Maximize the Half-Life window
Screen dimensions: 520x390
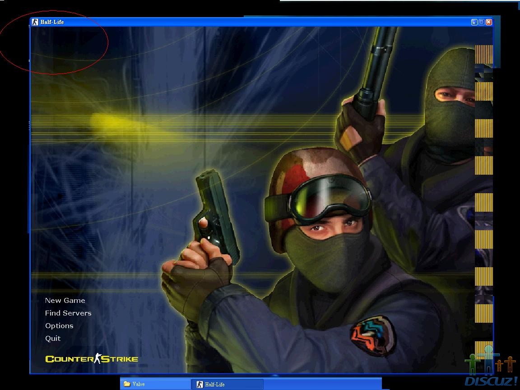tap(482, 22)
